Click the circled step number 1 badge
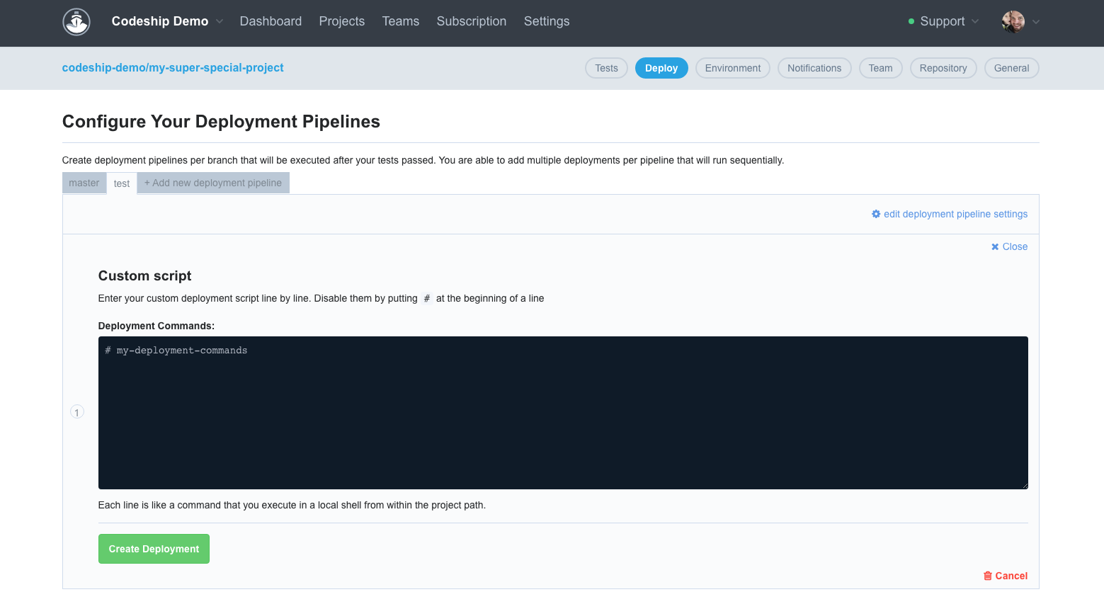1104x609 pixels. pyautogui.click(x=76, y=411)
